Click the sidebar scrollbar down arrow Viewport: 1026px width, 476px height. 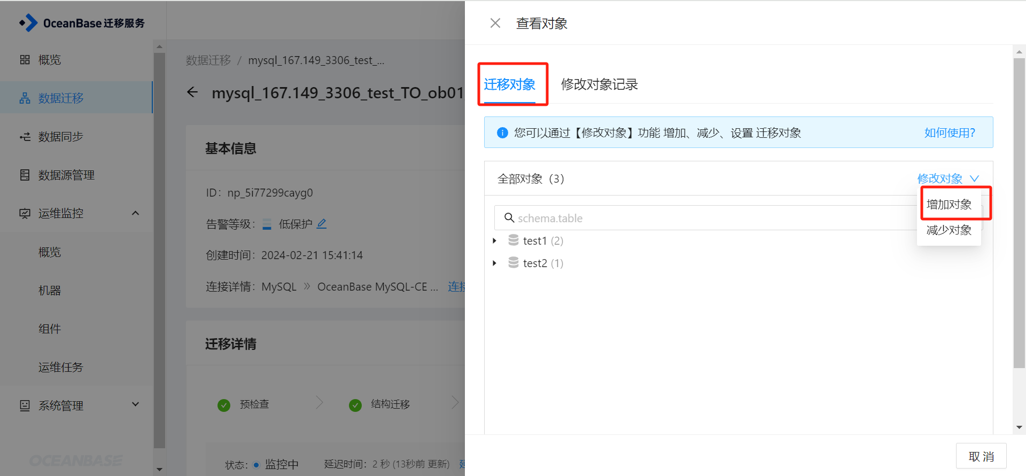coord(159,470)
